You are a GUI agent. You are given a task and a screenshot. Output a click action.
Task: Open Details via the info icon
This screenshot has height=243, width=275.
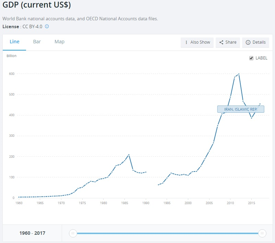coord(248,42)
